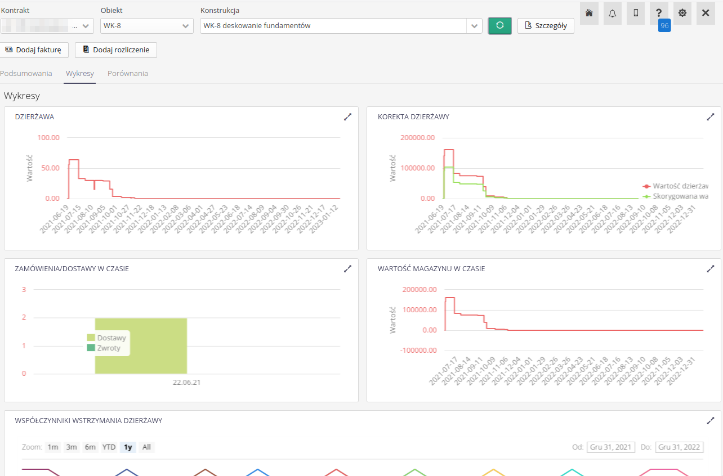Click the home icon in top bar
The height and width of the screenshot is (476, 723).
(589, 13)
